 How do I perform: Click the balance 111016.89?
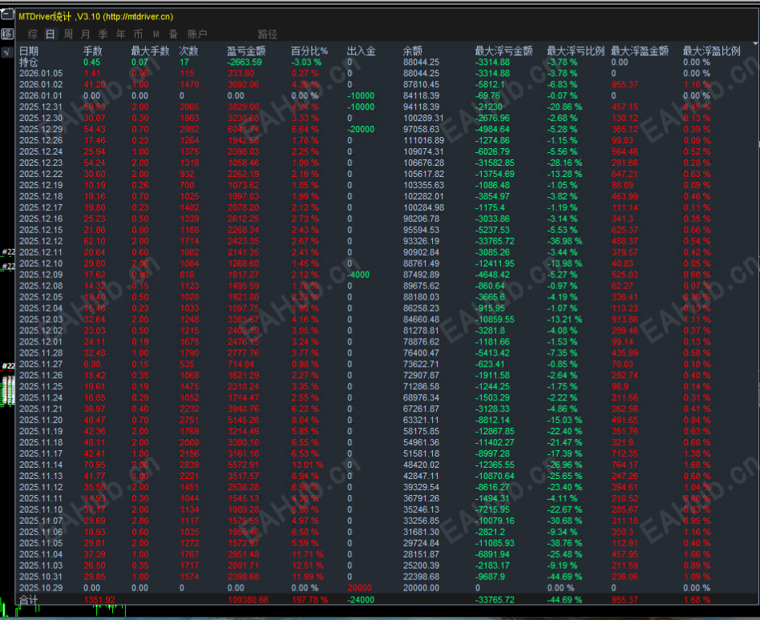[x=423, y=140]
